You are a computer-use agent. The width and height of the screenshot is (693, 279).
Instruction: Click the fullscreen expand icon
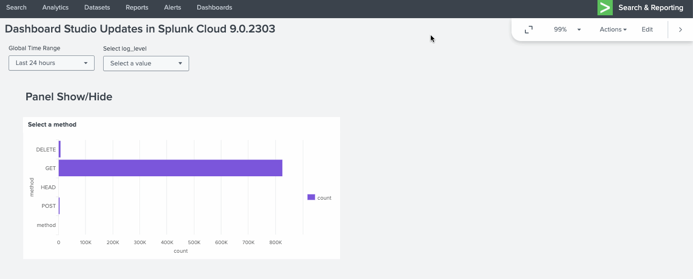click(x=529, y=30)
